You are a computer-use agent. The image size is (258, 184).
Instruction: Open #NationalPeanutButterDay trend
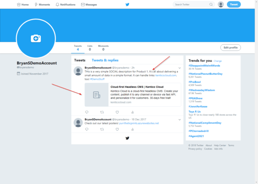(205, 74)
